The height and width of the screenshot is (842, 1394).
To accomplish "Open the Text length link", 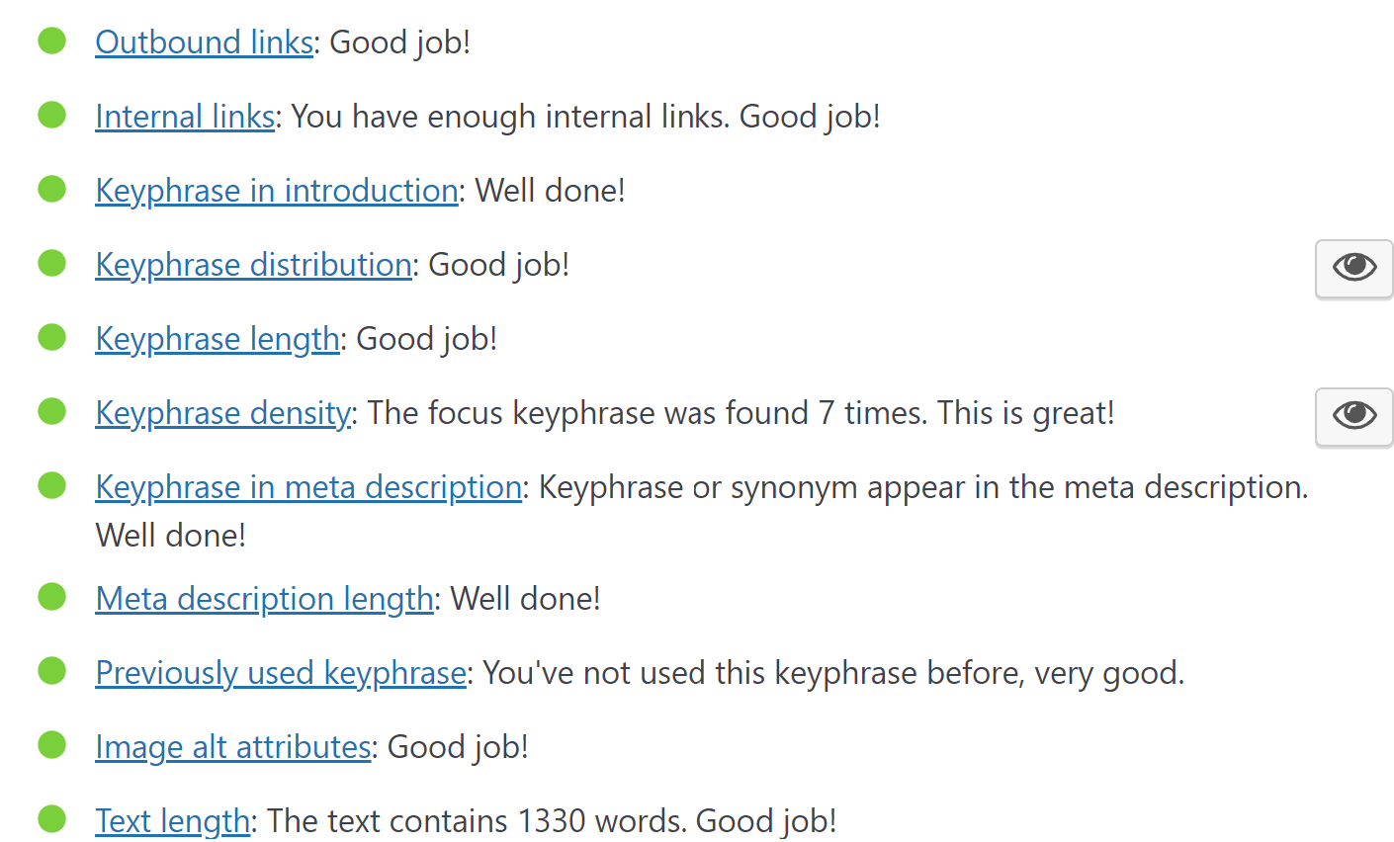I will (x=173, y=821).
